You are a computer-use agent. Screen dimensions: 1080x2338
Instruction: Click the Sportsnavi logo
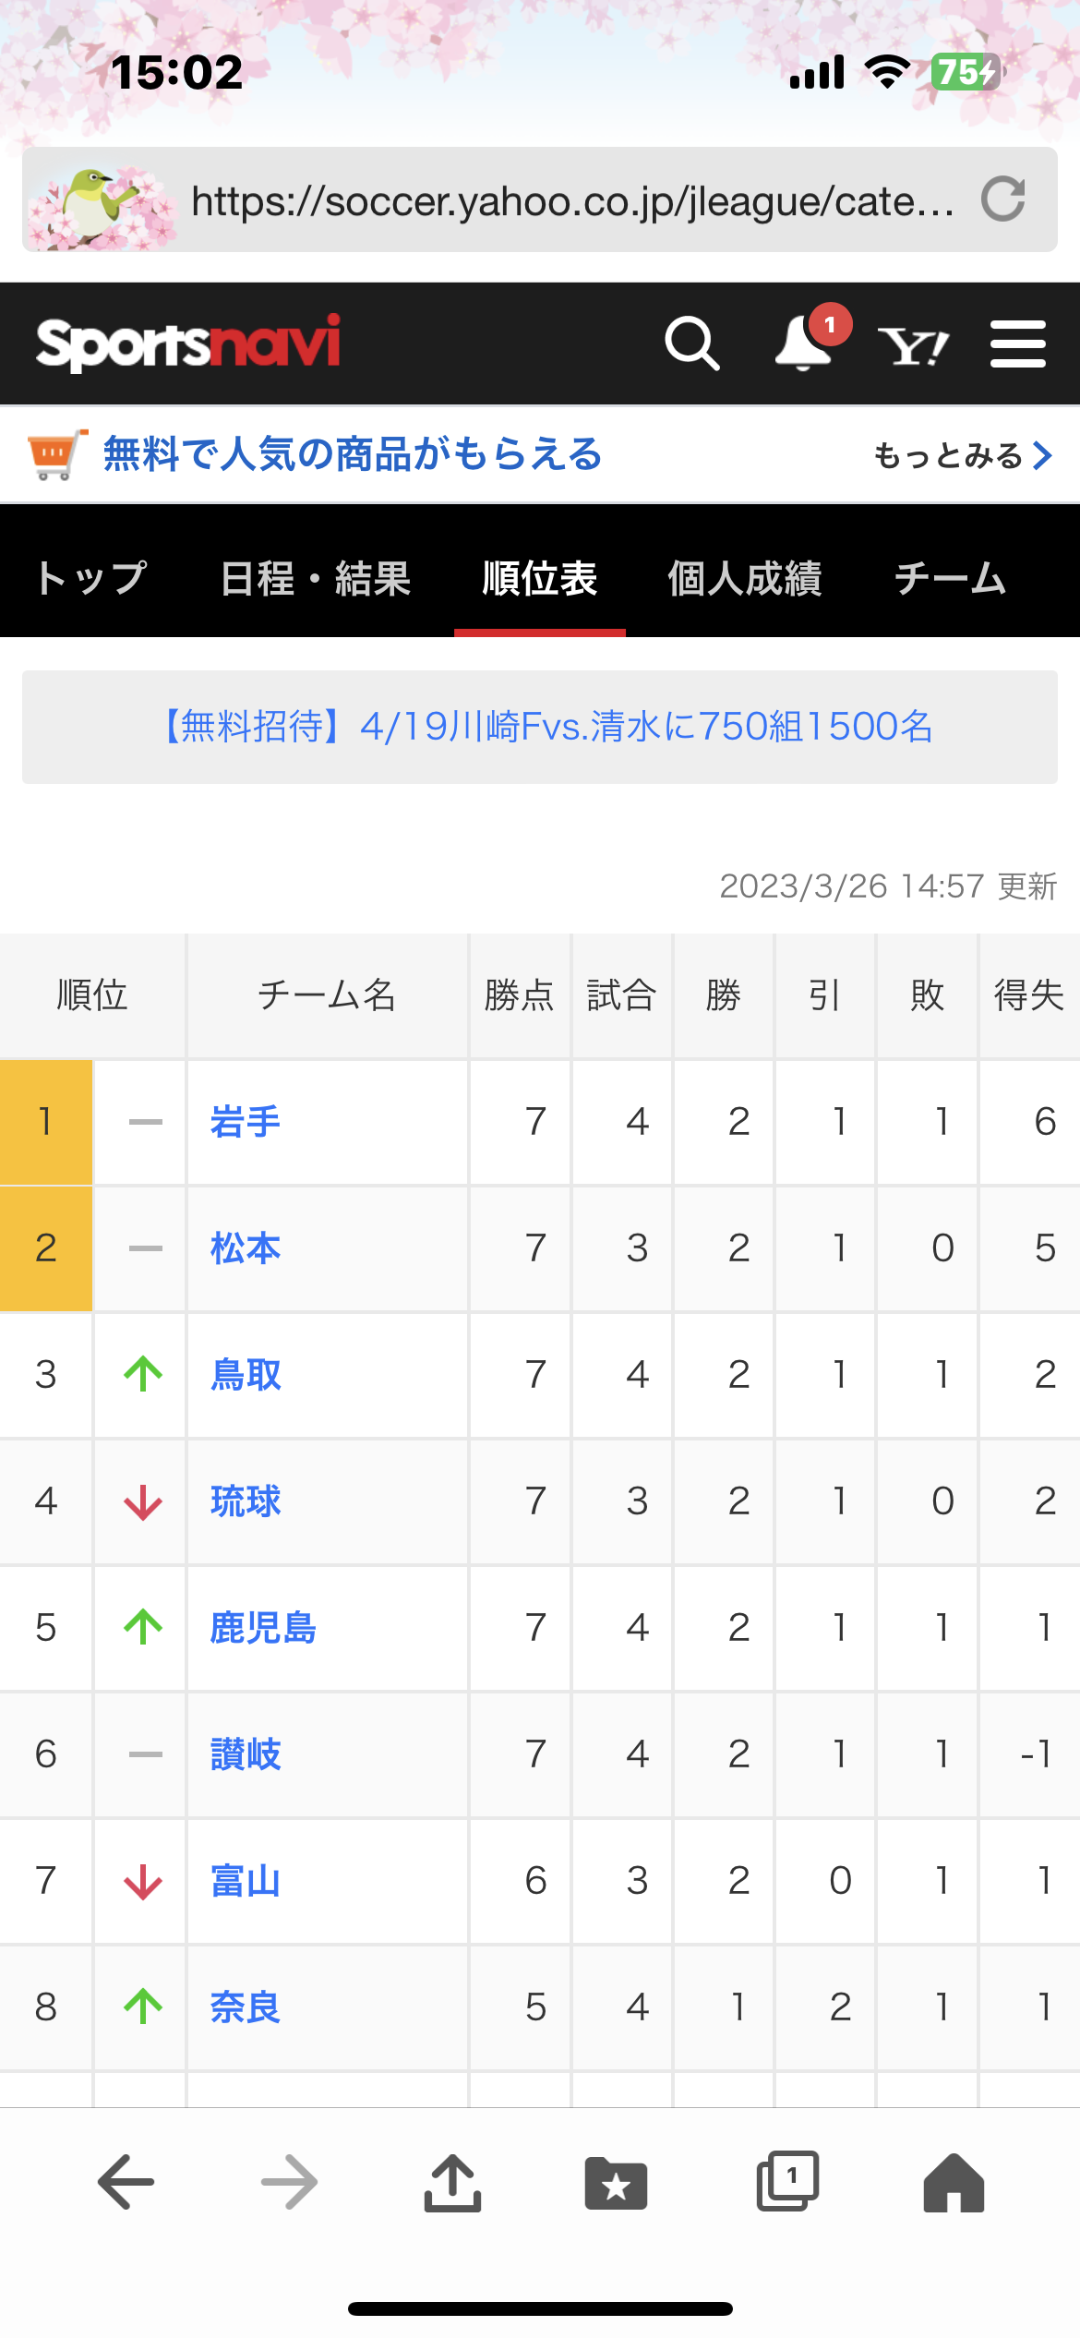pyautogui.click(x=188, y=343)
